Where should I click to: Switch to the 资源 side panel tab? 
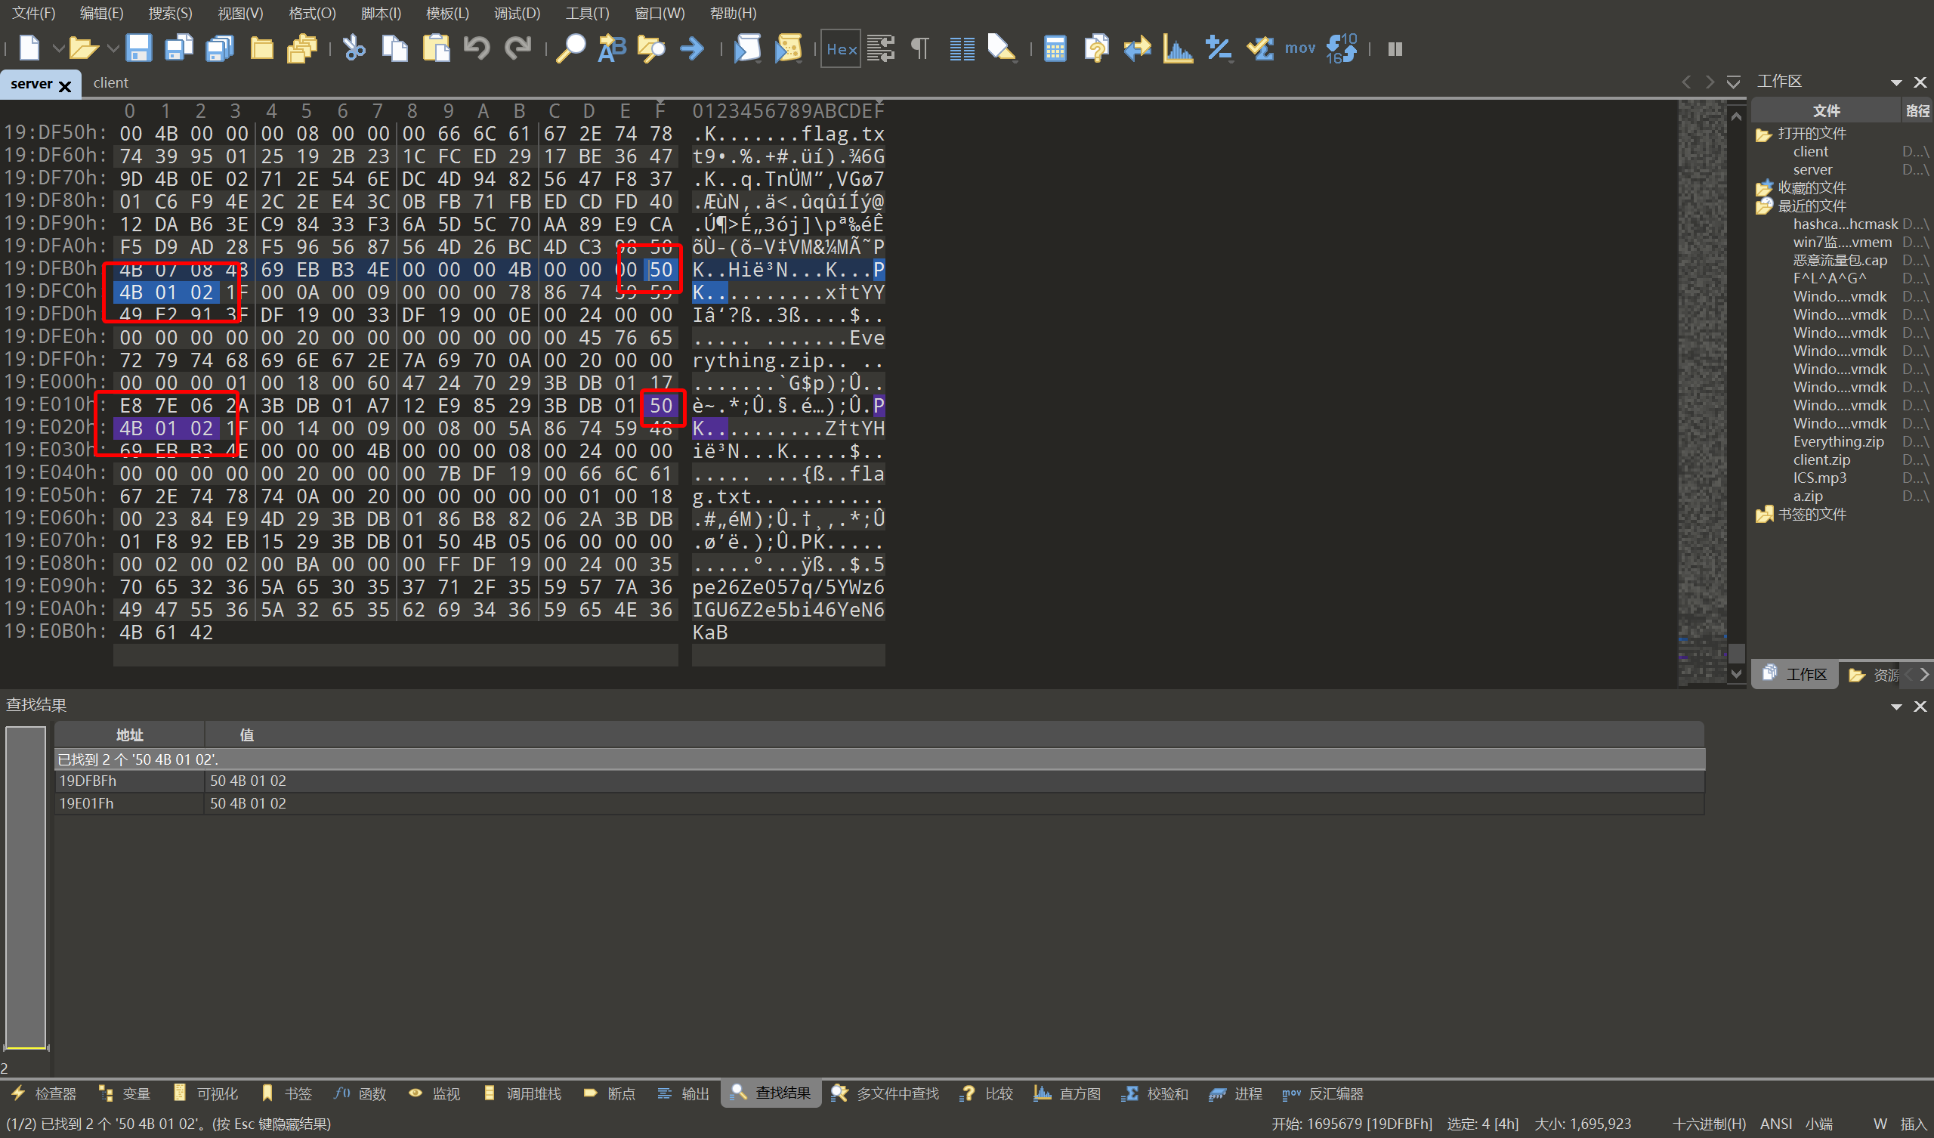[1874, 675]
